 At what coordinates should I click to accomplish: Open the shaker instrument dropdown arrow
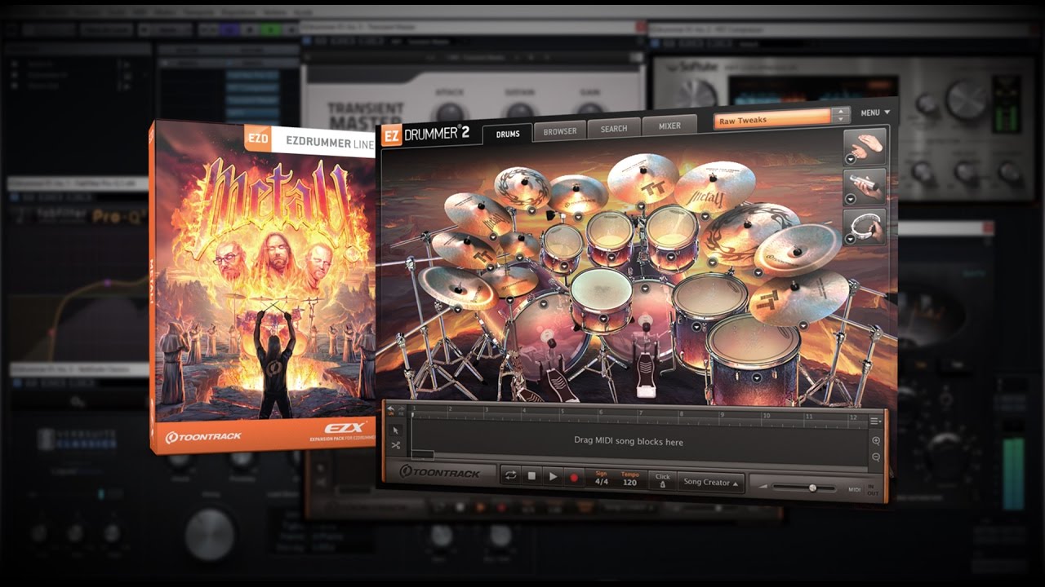pos(851,199)
